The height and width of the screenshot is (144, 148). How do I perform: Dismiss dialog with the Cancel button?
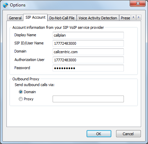pos(128,134)
